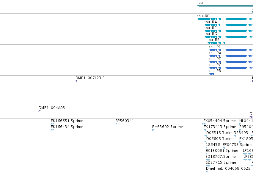Image resolution: width=253 pixels, height=173 pixels.
Task: Select the EK166651.5prime arrow glyph
Action: pyautogui.click(x=52, y=124)
